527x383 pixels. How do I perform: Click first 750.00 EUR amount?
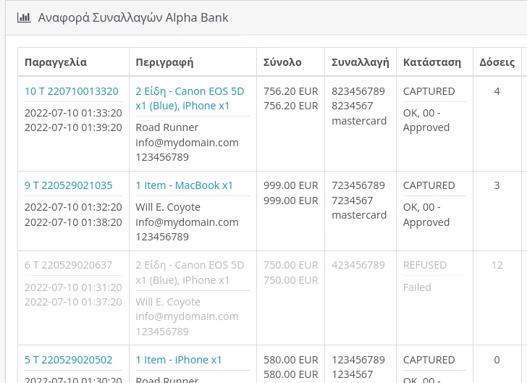(291, 265)
